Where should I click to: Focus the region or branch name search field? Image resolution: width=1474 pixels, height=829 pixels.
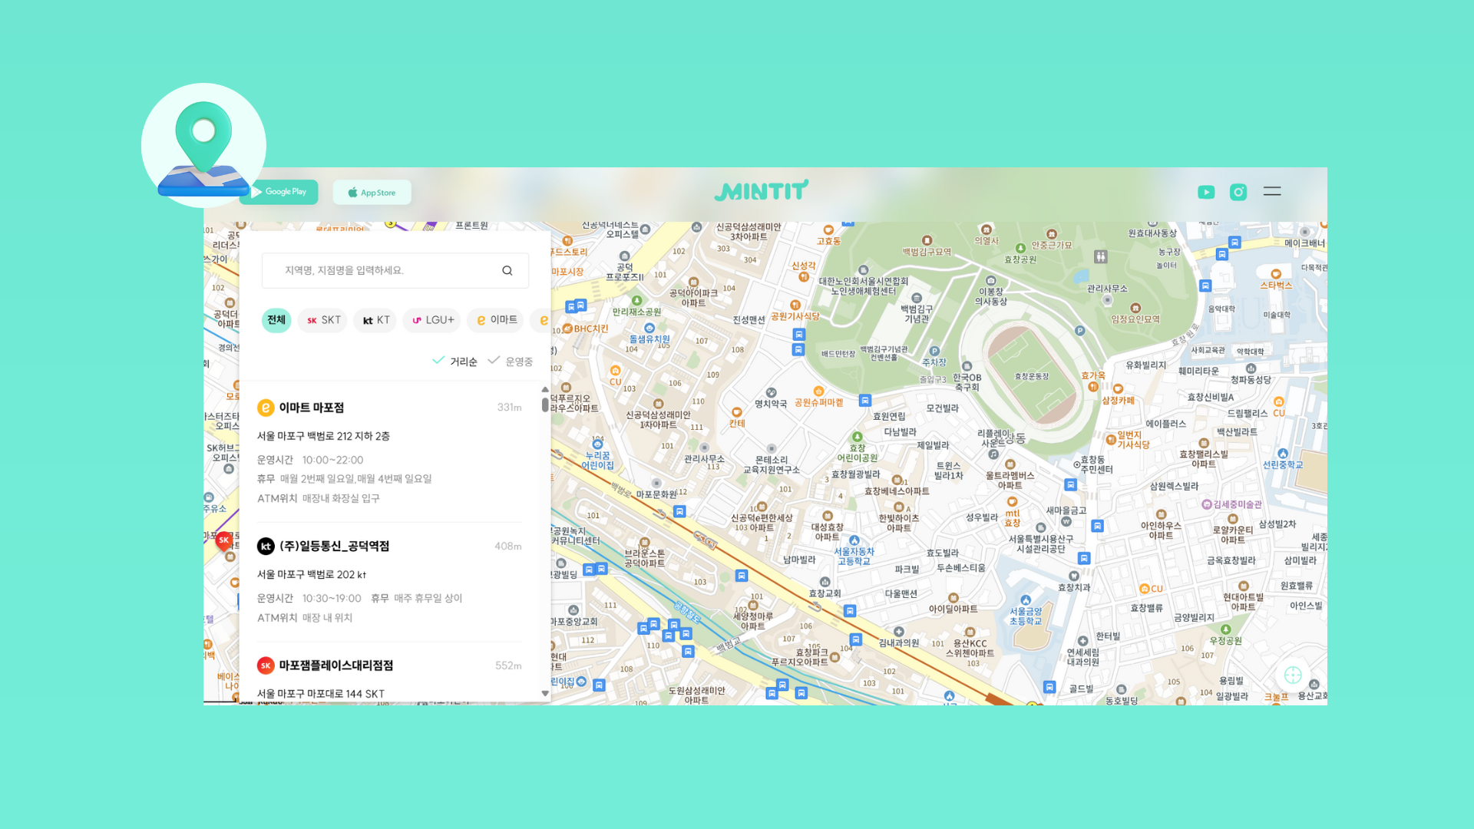pyautogui.click(x=395, y=270)
